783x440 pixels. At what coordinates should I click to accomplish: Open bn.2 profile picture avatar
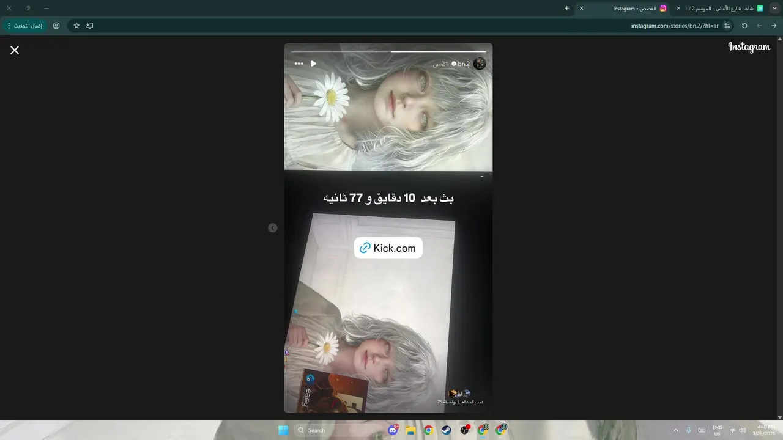tap(480, 64)
